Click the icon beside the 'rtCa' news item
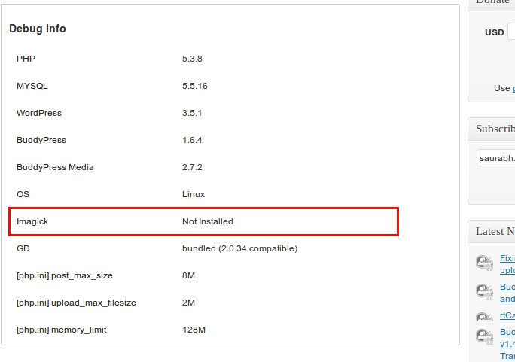The height and width of the screenshot is (362, 515). (483, 317)
